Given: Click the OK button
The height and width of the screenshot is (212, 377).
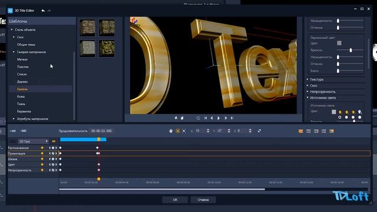Looking at the screenshot, I should [x=175, y=200].
